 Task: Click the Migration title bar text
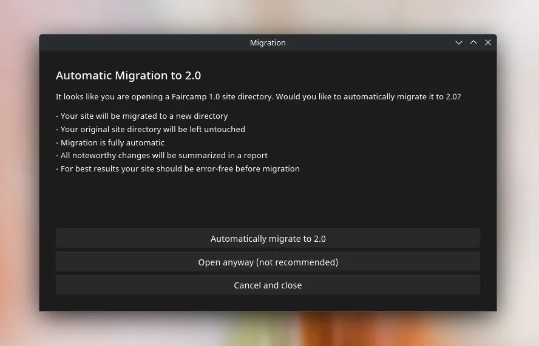pos(268,43)
